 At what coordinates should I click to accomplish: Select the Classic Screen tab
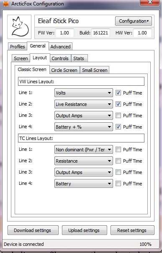tap(32, 69)
